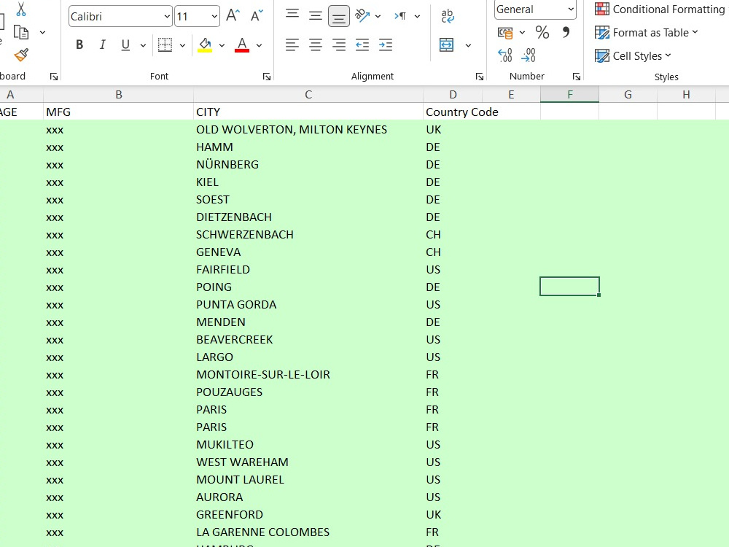Select the NÜRNBERG cell

tap(308, 165)
